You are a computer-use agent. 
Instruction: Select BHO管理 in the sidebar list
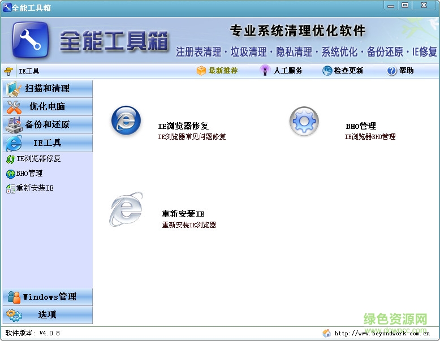(x=29, y=174)
